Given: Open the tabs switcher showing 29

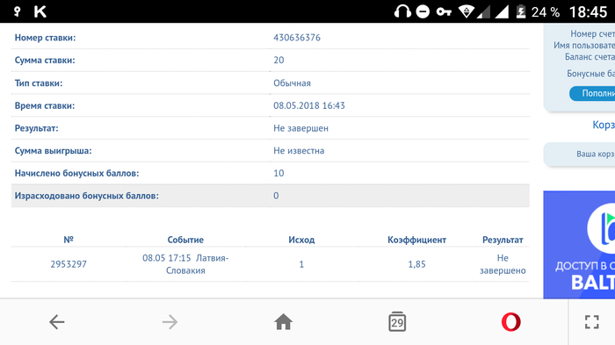Looking at the screenshot, I should coord(397,322).
